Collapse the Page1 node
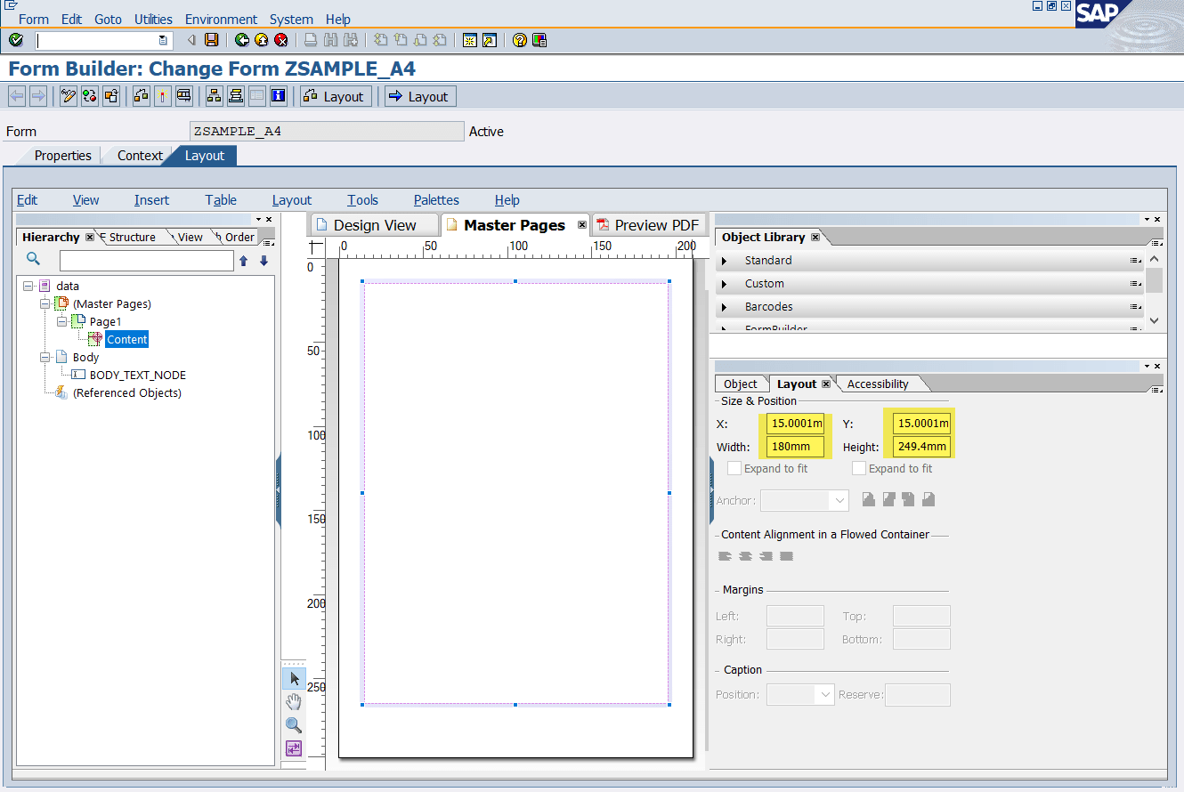The width and height of the screenshot is (1184, 792). tap(62, 321)
